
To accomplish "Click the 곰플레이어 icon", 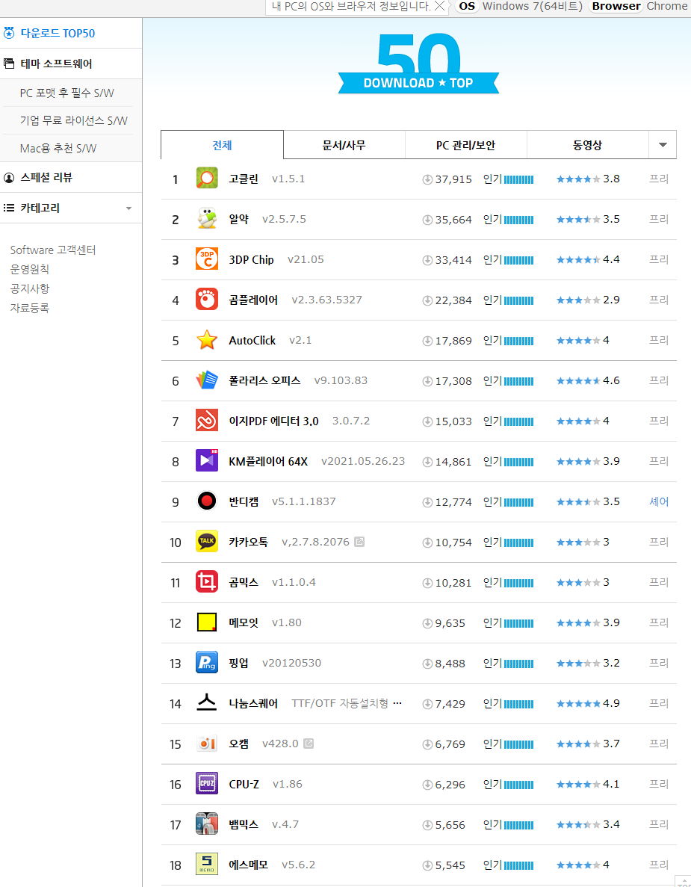I will click(207, 300).
